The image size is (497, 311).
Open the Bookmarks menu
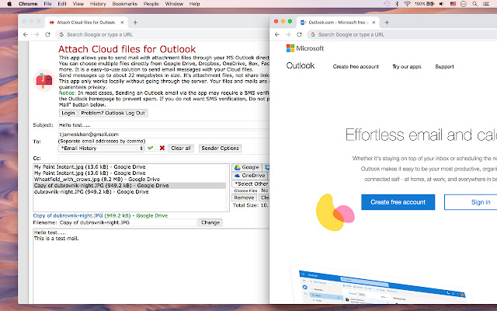point(124,4)
